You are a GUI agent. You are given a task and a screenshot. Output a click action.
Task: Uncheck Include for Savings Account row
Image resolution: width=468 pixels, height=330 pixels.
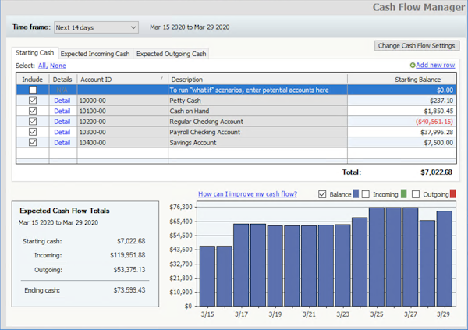coord(32,143)
